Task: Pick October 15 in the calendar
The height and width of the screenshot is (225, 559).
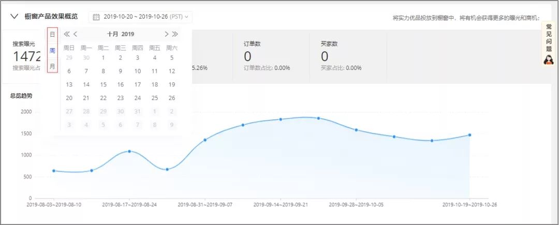Action: pos(104,84)
